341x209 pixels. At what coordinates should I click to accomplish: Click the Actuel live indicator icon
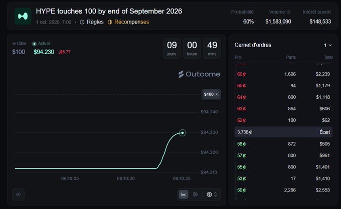[x=34, y=44]
